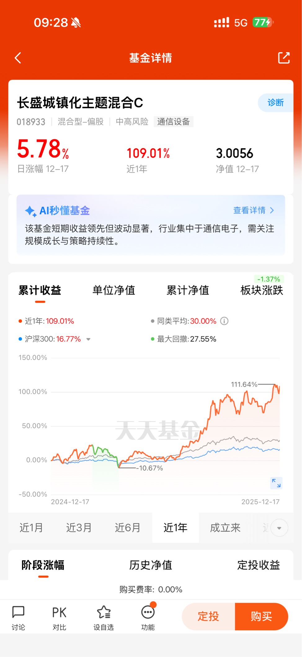Expand chart to fullscreen icon
This screenshot has width=302, height=657.
coord(276,483)
